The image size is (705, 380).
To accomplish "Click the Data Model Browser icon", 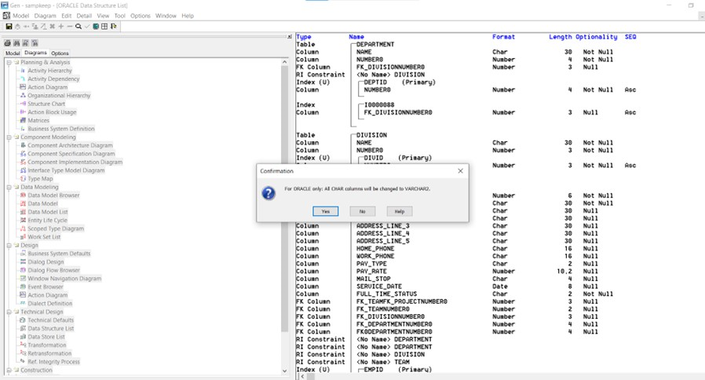I will click(x=23, y=195).
